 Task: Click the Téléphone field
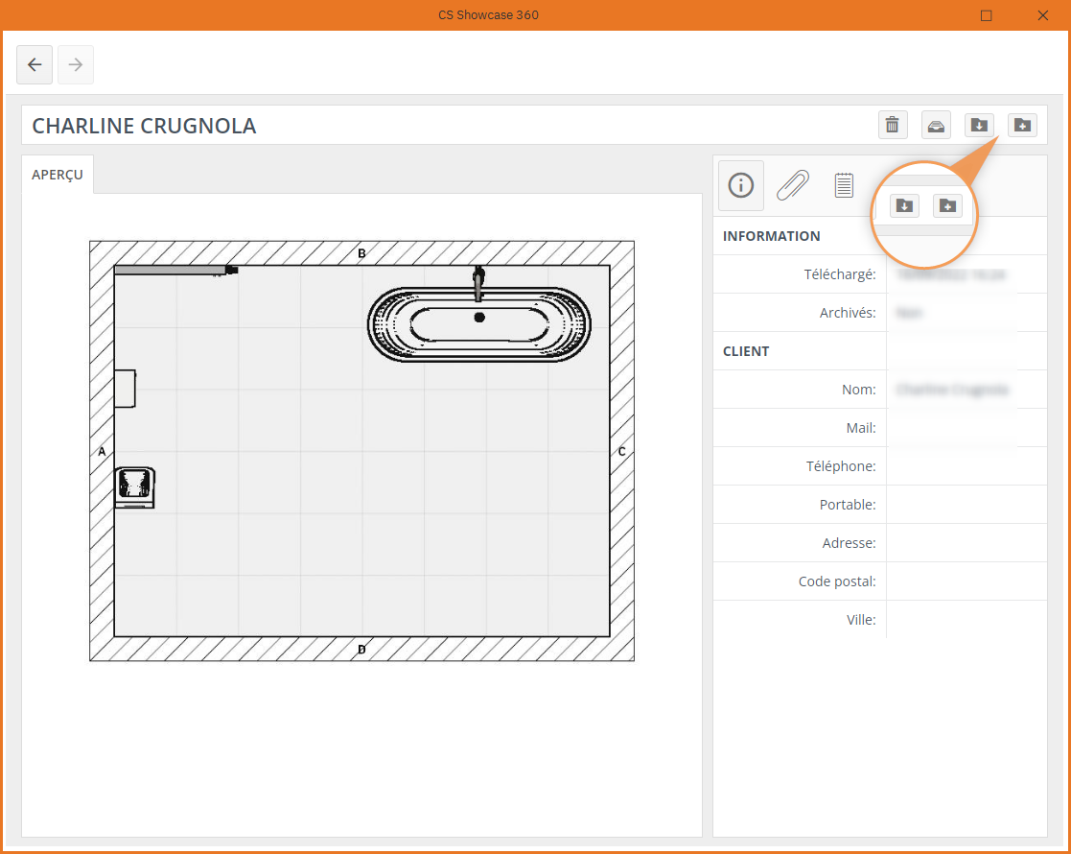tap(966, 466)
